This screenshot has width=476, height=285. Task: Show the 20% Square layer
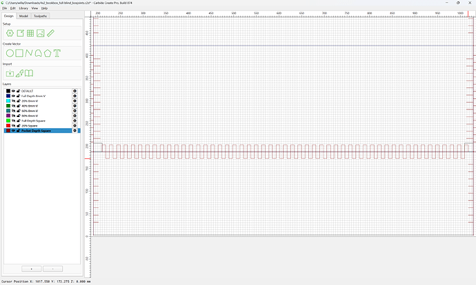[x=13, y=126]
